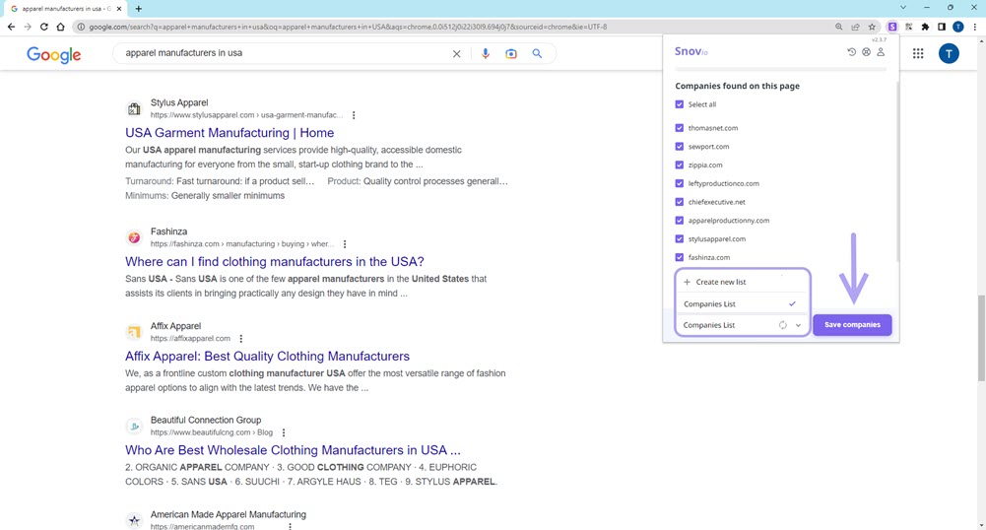Viewport: 986px width, 530px height.
Task: Open the Extensions puzzle menu
Action: coord(925,27)
